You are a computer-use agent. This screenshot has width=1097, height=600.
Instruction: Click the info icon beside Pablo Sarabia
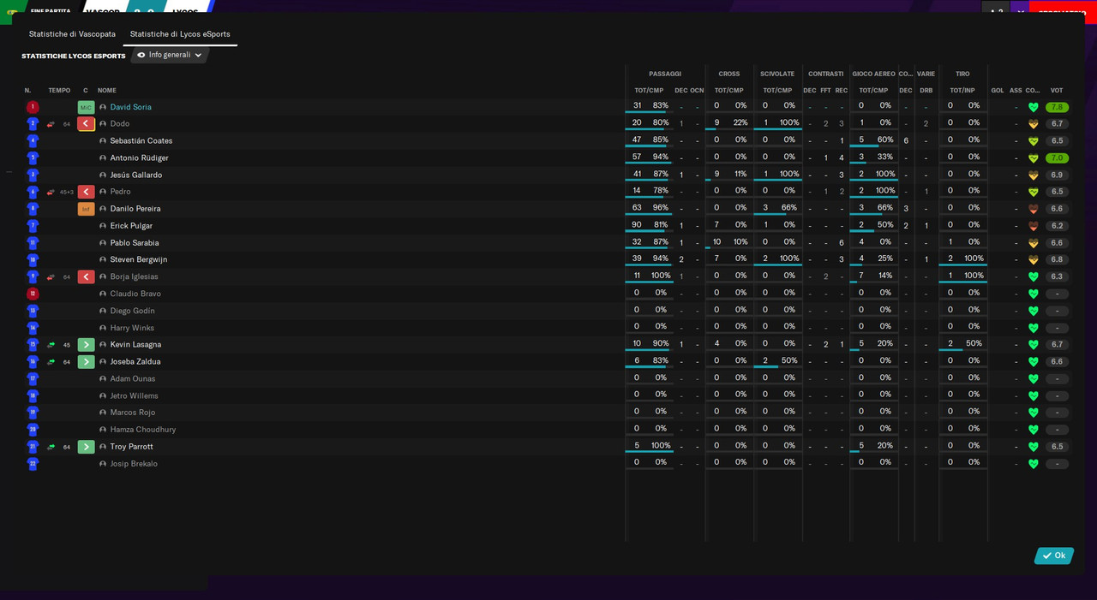pyautogui.click(x=103, y=243)
